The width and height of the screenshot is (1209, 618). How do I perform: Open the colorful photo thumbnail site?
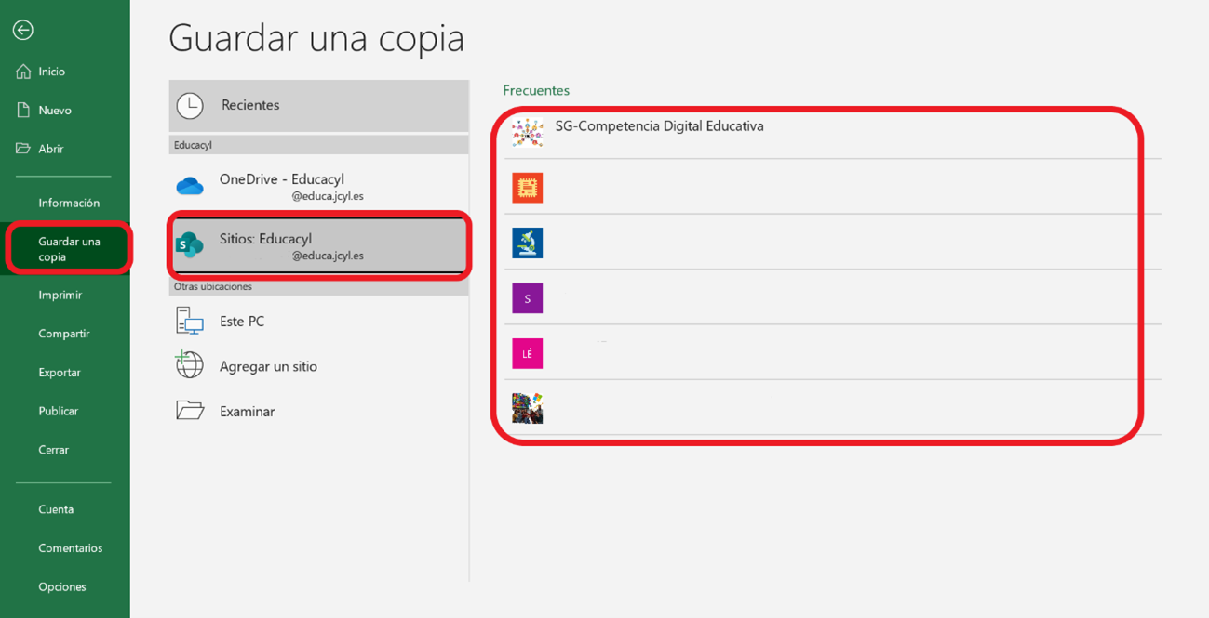(527, 408)
